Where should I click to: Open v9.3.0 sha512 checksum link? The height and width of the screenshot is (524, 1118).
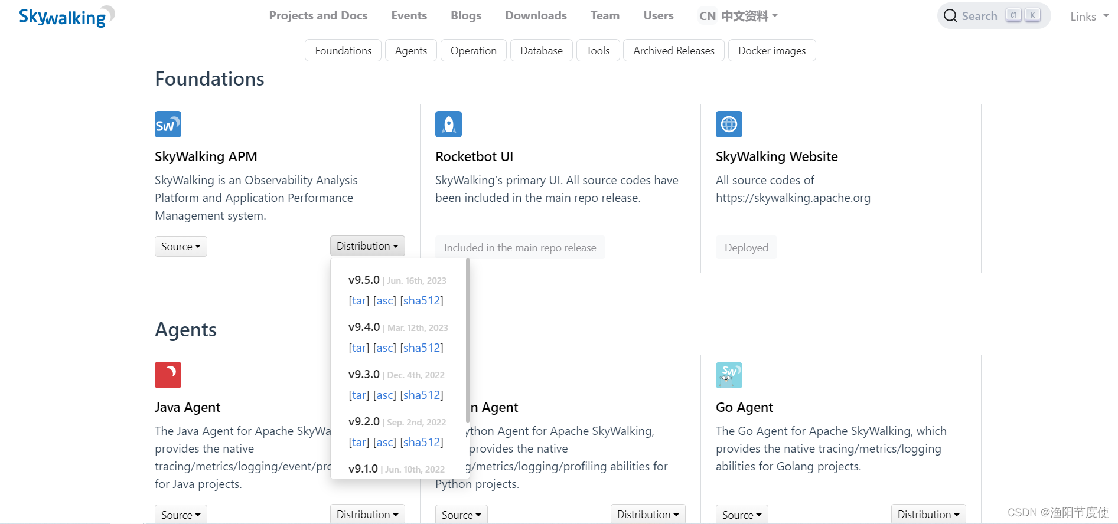(x=422, y=395)
